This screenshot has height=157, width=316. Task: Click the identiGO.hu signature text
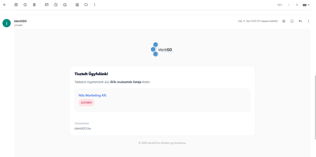(83, 128)
